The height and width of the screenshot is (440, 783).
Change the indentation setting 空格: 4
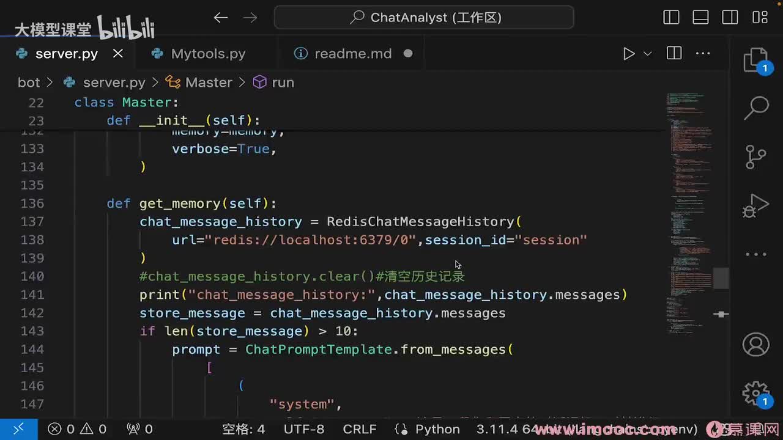(x=243, y=429)
